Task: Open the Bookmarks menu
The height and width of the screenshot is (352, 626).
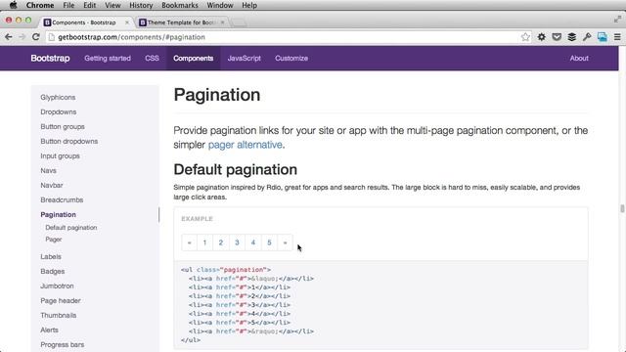Action: pos(180,5)
